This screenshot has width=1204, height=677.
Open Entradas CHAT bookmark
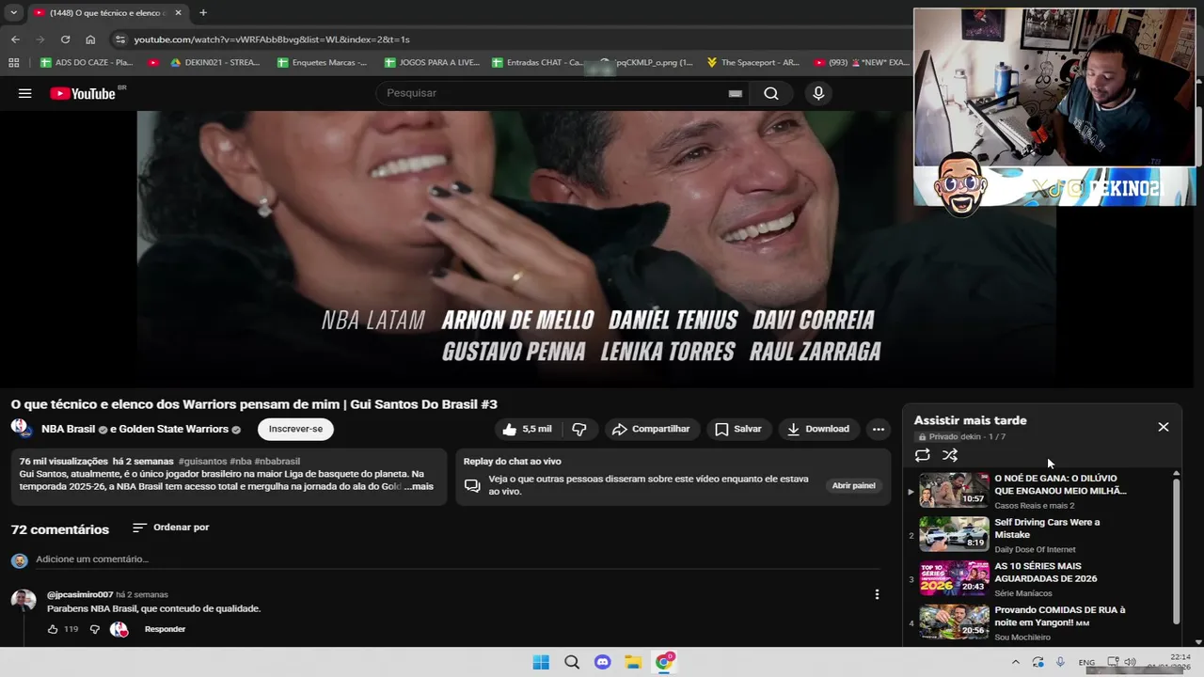click(538, 63)
